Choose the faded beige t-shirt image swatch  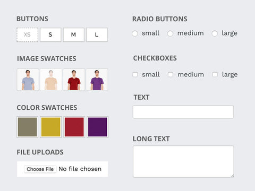[51, 80]
